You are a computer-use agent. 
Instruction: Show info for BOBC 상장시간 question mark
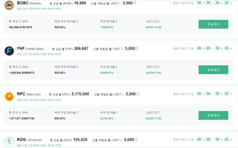pos(159,21)
